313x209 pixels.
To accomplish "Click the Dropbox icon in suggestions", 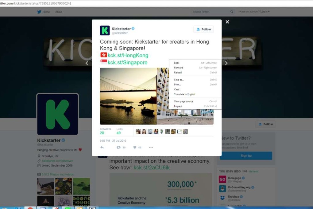I will [222, 198].
